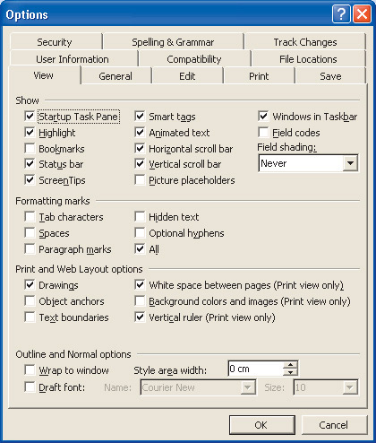This screenshot has width=376, height=443.
Task: Uncheck Vertical ruler (Print view only)
Action: click(140, 317)
